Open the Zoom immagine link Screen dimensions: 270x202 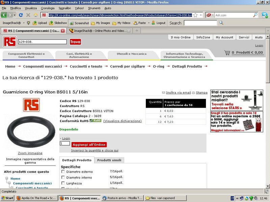pyautogui.click(x=30, y=153)
